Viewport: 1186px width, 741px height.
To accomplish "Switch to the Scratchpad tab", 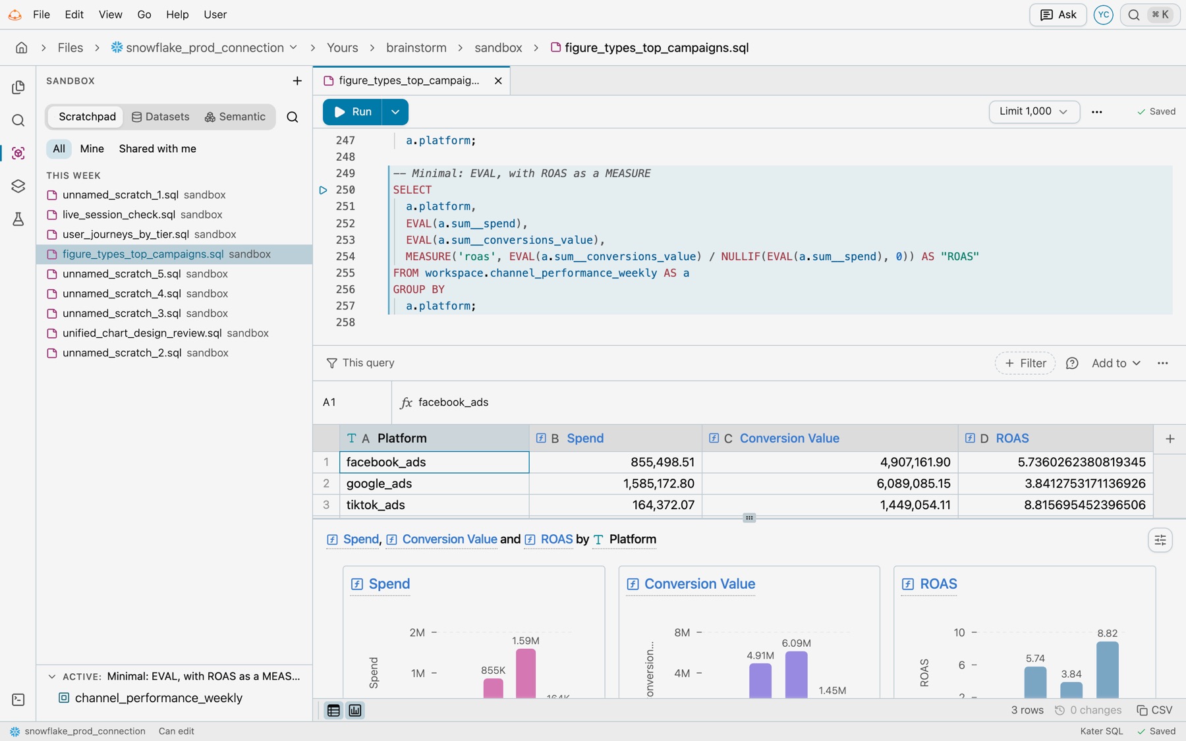I will point(87,117).
